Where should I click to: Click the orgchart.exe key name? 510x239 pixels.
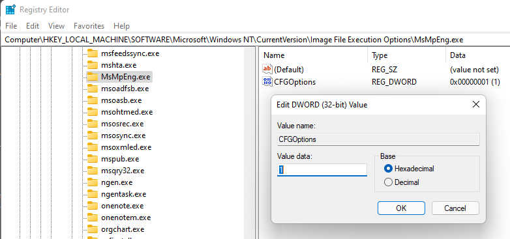coord(123,229)
